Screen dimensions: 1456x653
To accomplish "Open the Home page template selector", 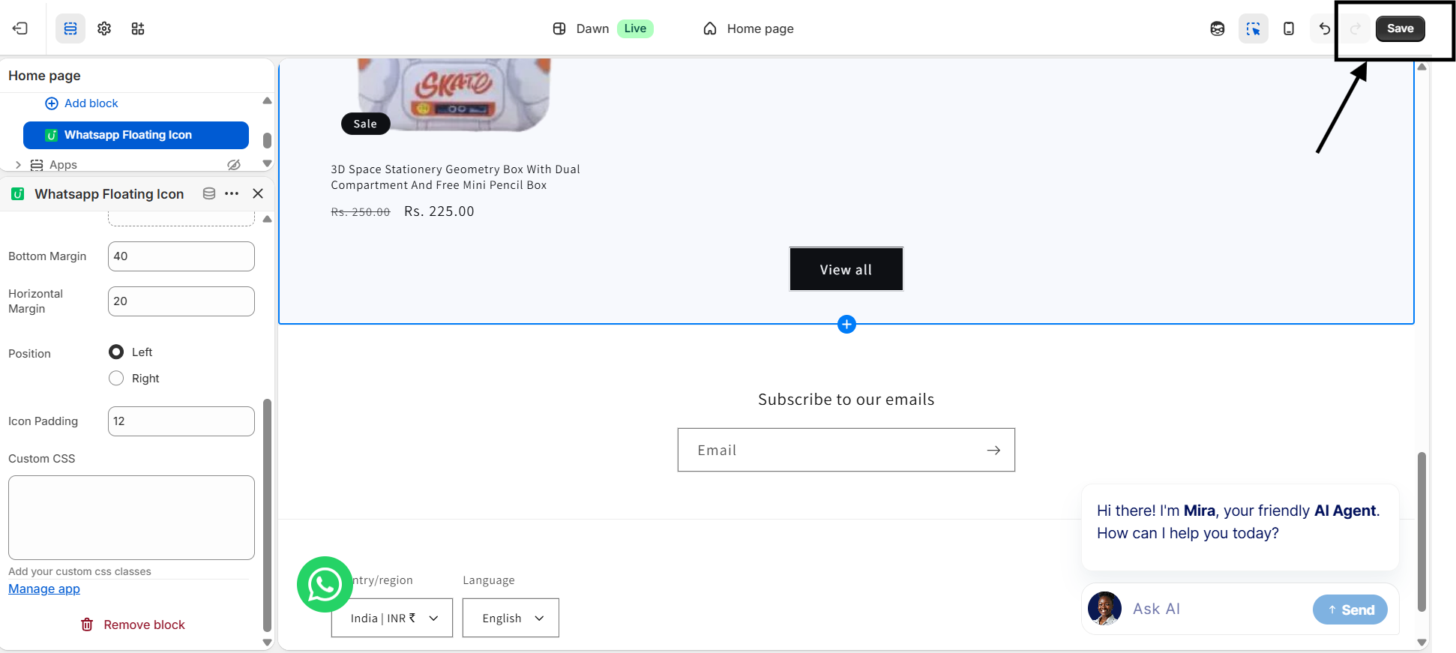I will (x=749, y=28).
